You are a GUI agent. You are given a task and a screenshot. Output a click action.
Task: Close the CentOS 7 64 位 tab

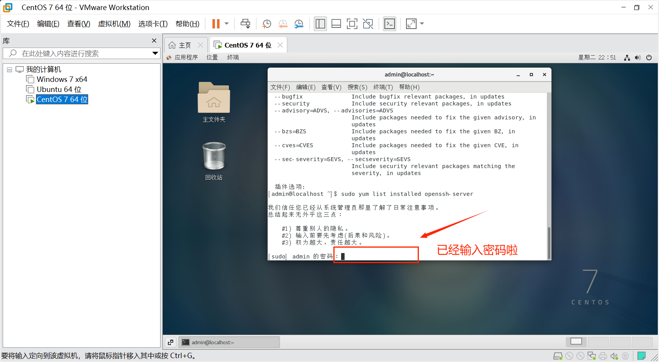click(x=280, y=45)
